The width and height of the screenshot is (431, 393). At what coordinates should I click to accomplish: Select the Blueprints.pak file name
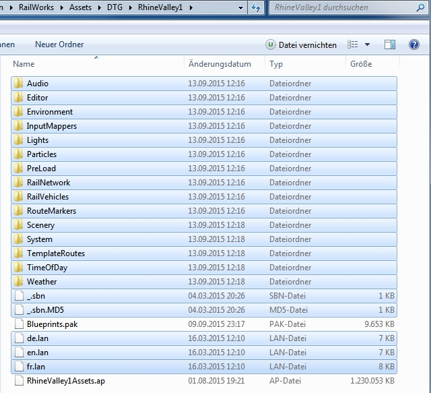(x=53, y=324)
